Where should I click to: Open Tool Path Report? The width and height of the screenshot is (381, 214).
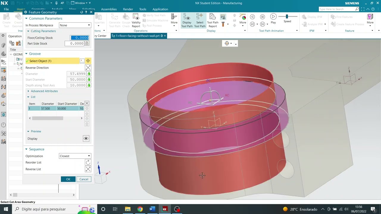coord(213,20)
